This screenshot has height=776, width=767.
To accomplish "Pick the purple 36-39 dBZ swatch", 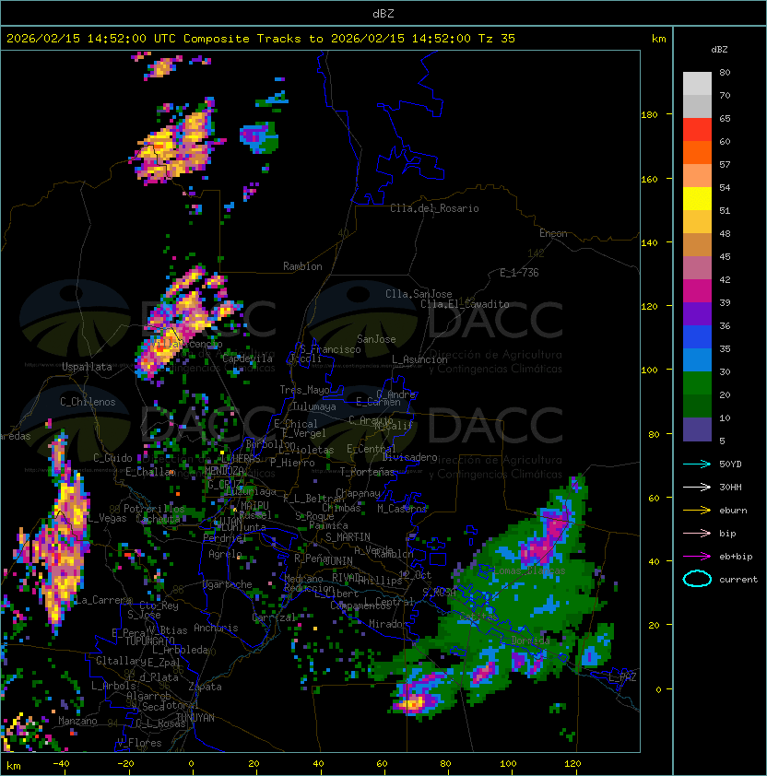I will [x=697, y=313].
